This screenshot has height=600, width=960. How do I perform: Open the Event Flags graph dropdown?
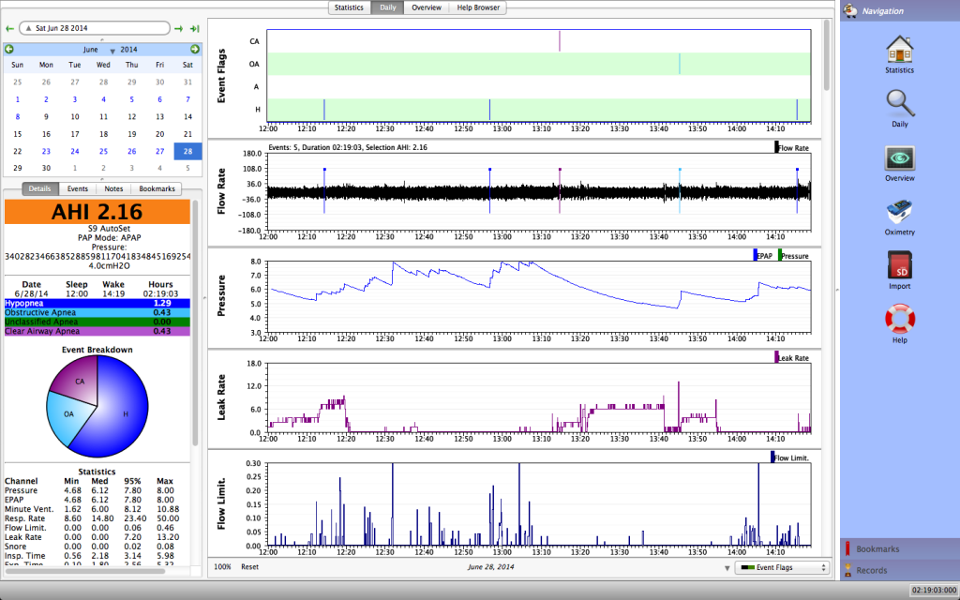[x=781, y=567]
